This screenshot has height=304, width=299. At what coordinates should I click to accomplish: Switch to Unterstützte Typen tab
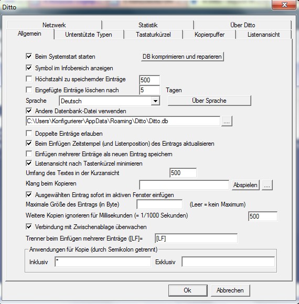tap(89, 35)
